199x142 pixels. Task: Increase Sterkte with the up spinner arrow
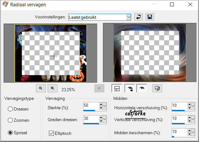tap(101, 104)
